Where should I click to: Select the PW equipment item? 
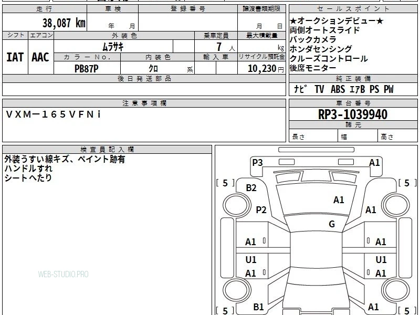click(388, 89)
